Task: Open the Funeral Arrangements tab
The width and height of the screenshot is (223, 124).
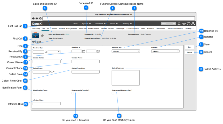Action: point(68,28)
